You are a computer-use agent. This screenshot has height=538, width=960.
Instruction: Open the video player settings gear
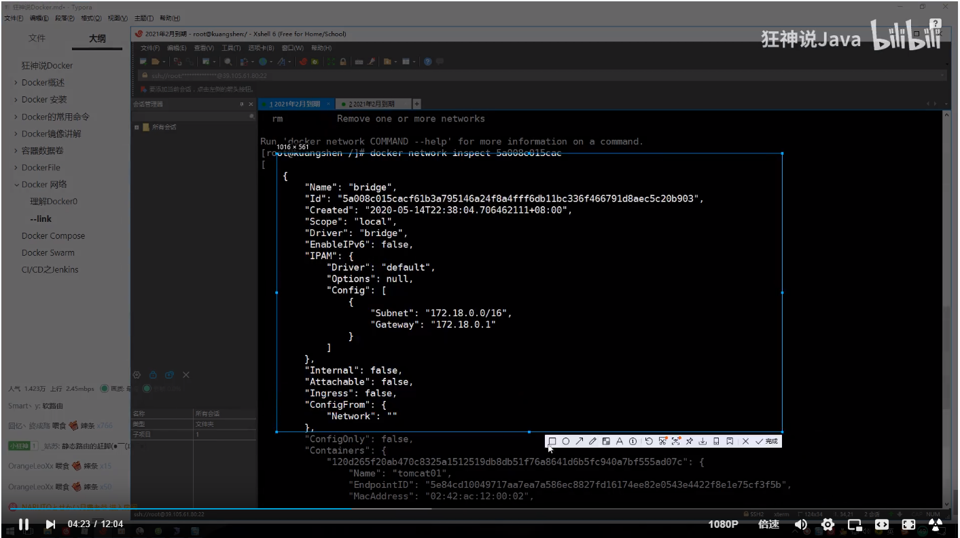click(x=828, y=524)
